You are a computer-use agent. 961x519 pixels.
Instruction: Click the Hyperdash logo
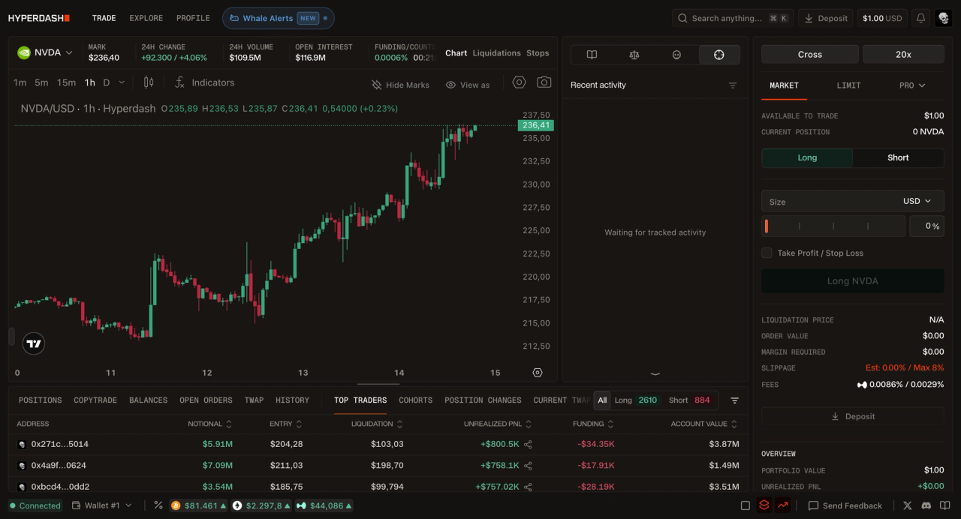pos(39,18)
